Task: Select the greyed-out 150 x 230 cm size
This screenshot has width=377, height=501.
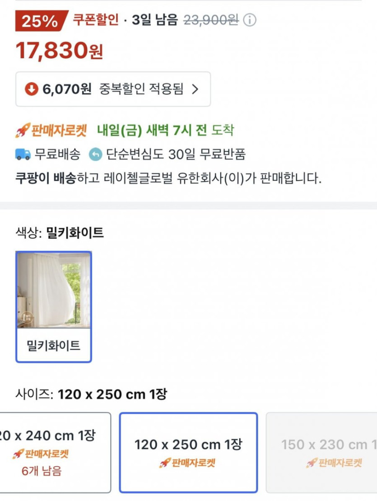Action: click(x=321, y=453)
